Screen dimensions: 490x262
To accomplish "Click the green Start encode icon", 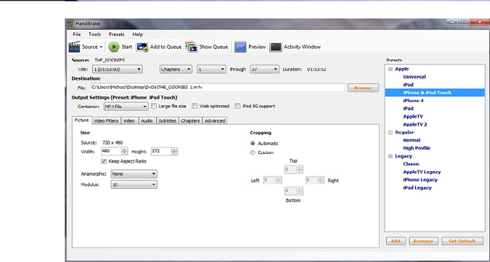I will point(114,47).
